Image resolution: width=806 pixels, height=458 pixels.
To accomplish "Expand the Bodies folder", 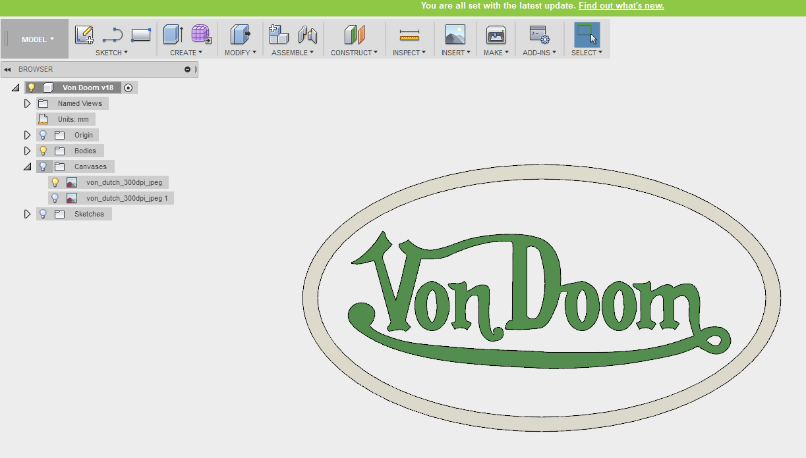I will [27, 151].
